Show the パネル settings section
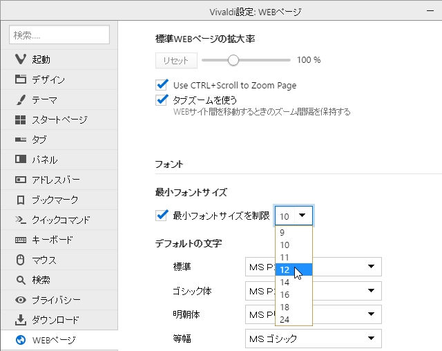This screenshot has height=351, width=442. [x=59, y=160]
